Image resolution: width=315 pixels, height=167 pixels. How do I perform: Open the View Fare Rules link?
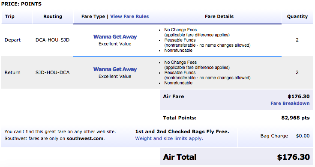tap(129, 16)
